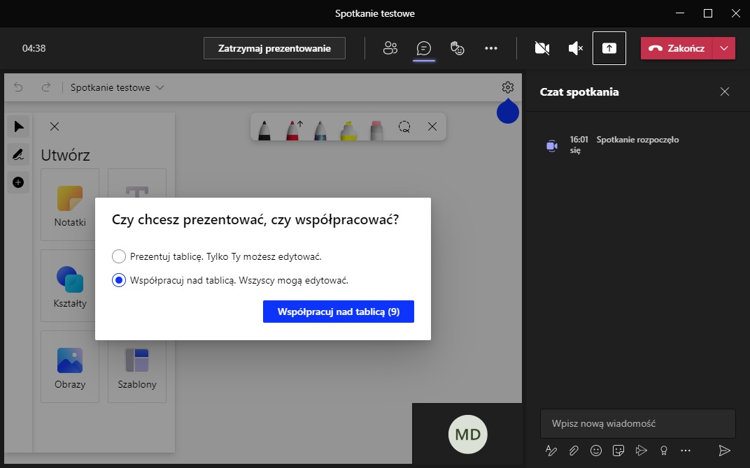Viewport: 750px width, 468px height.
Task: Open more actions ellipsis menu
Action: pos(491,48)
